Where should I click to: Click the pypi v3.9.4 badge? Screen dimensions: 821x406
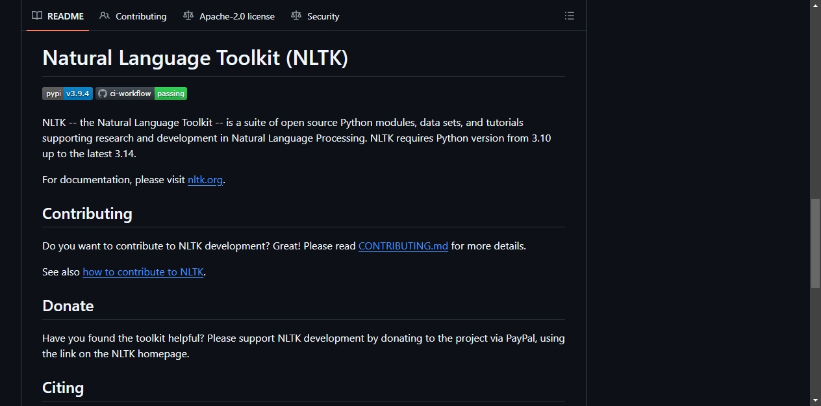pyautogui.click(x=68, y=94)
